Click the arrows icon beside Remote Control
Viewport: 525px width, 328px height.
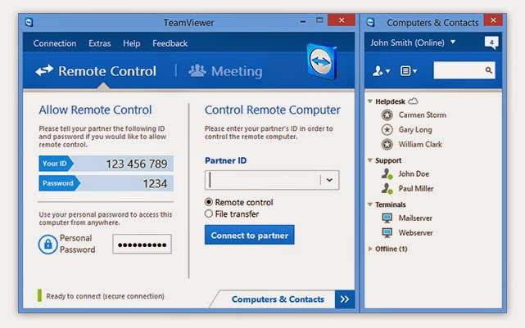pyautogui.click(x=44, y=70)
